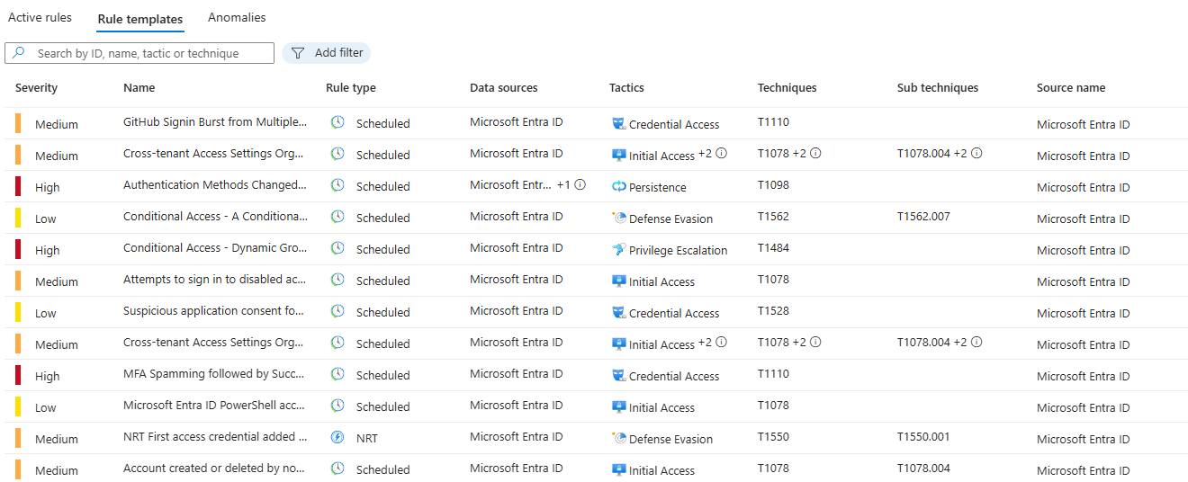Click the Scheduled clock icon in GitHub Signin Burst row
The height and width of the screenshot is (482, 1188).
(337, 122)
